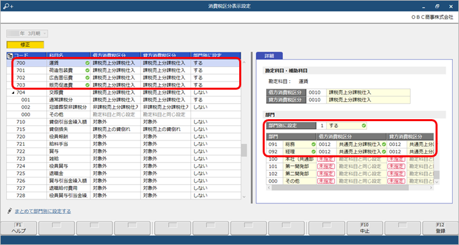459x245 pixels.
Task: Click the yellow 修正 mode button
Action: [x=25, y=45]
